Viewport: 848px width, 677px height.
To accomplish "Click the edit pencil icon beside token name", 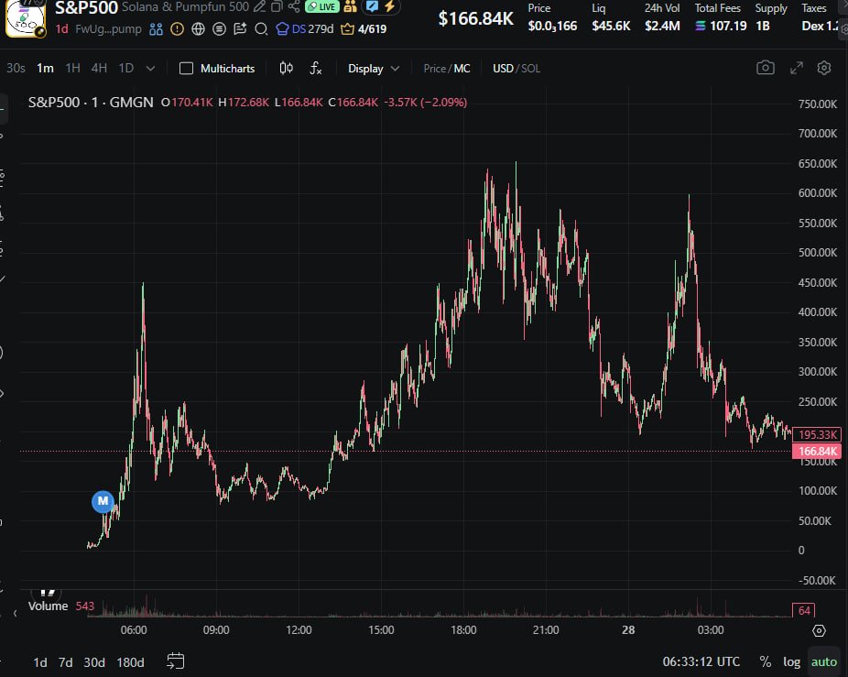I will (x=260, y=6).
